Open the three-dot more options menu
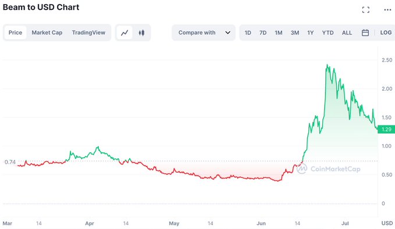Image resolution: width=395 pixels, height=229 pixels. pyautogui.click(x=387, y=10)
